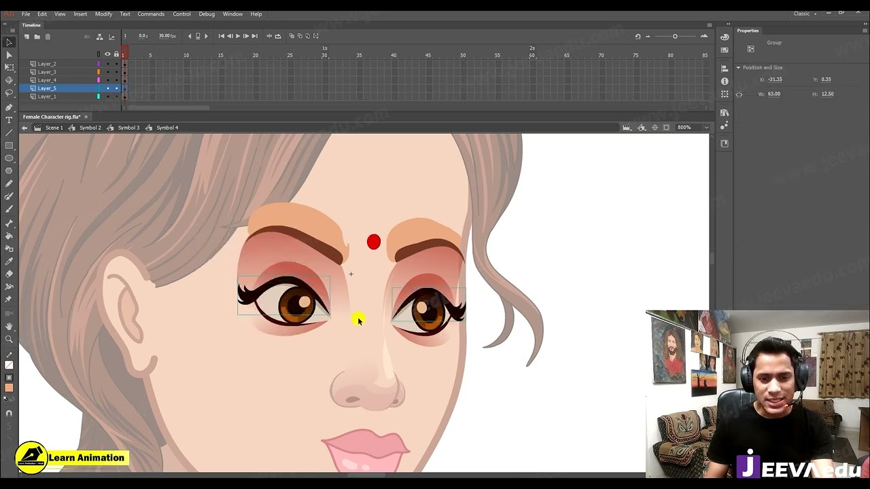
Task: Open the Edit Symbols dropdown
Action: click(642, 128)
